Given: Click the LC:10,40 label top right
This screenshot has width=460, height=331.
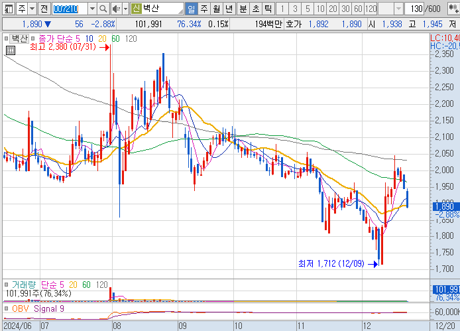Looking at the screenshot, I should pos(445,38).
